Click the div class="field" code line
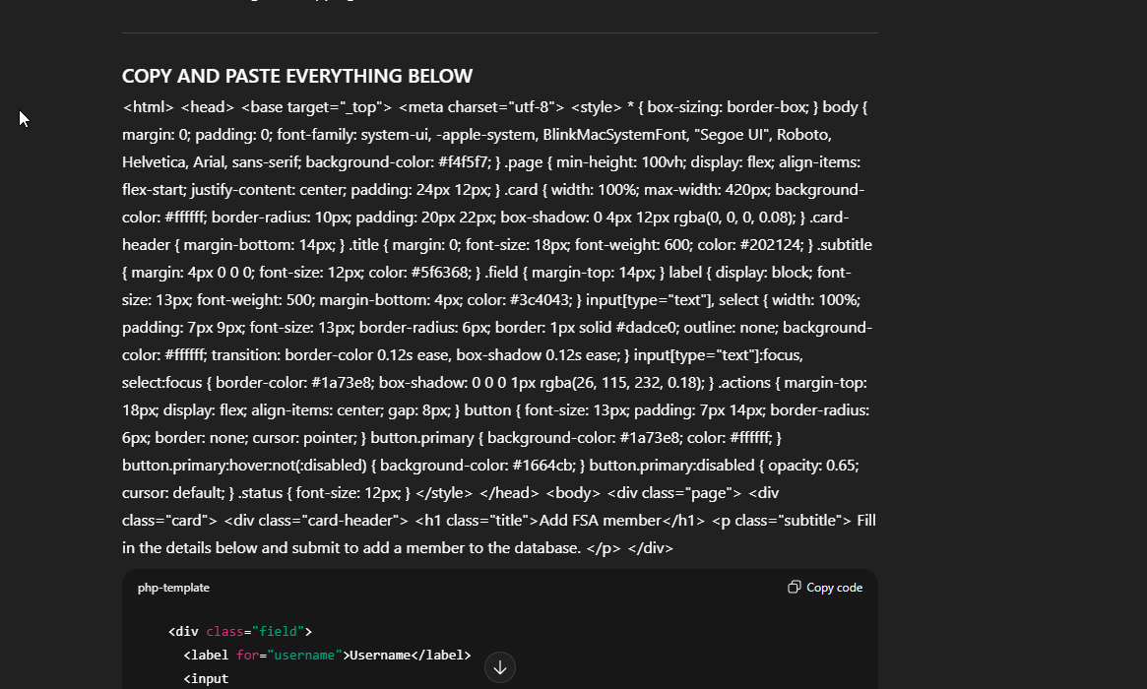The image size is (1147, 689). 240,631
